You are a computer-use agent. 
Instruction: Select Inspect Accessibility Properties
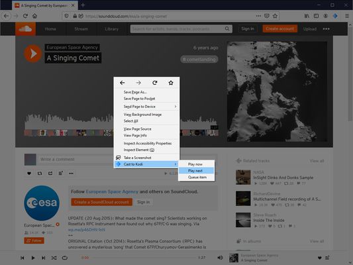[x=146, y=143]
